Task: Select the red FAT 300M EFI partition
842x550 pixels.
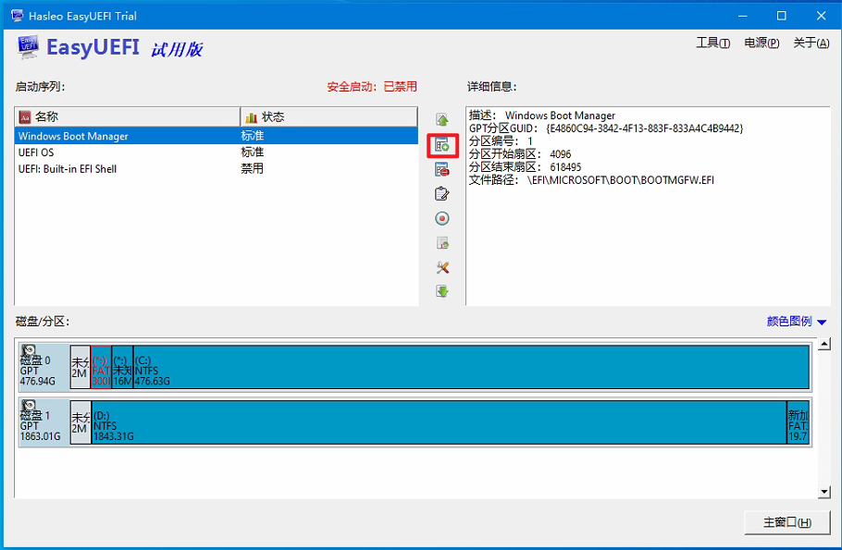Action: pyautogui.click(x=102, y=367)
